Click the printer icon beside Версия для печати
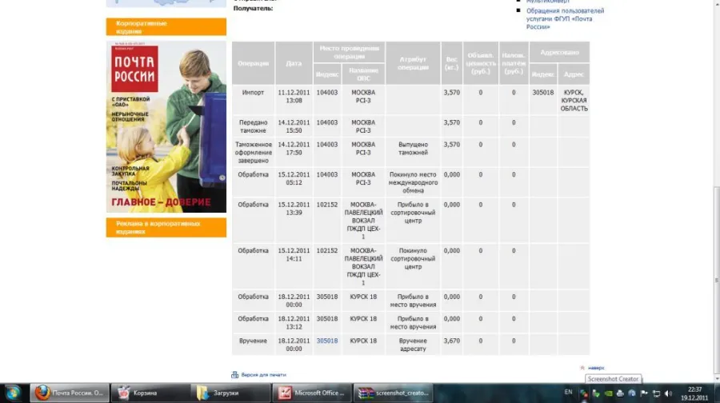 click(234, 375)
